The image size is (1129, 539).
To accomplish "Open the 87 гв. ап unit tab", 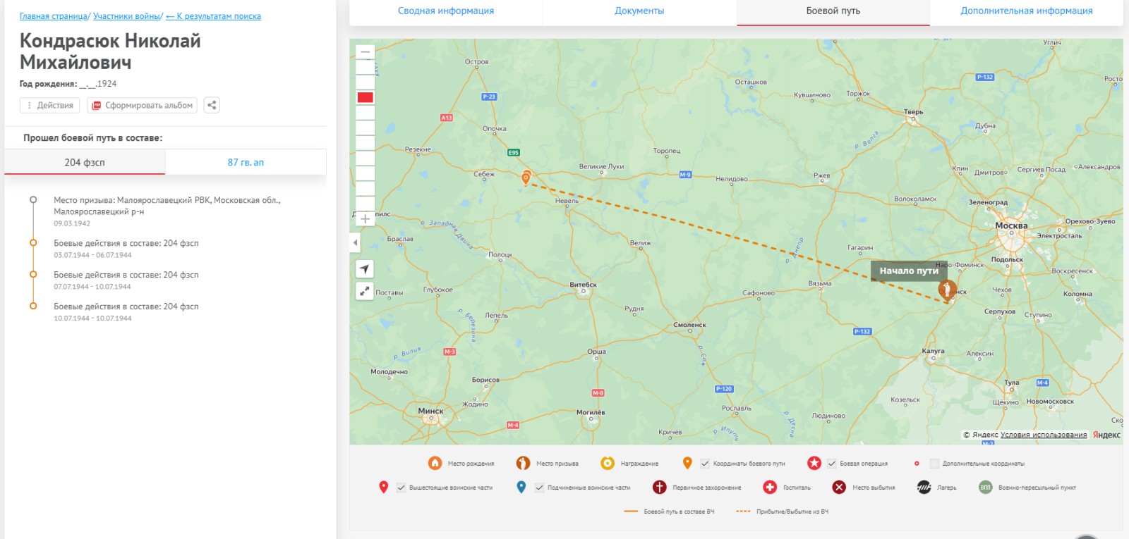I will 246,162.
